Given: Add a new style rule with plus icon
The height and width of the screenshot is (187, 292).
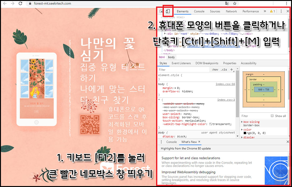Looking at the screenshot, I should (231, 70).
